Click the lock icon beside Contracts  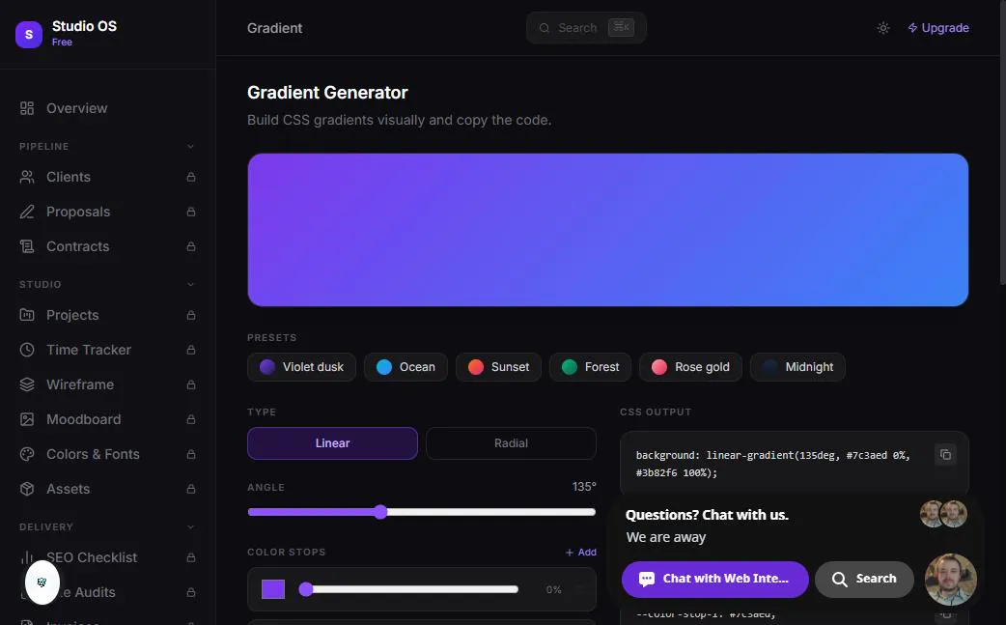[x=191, y=246]
